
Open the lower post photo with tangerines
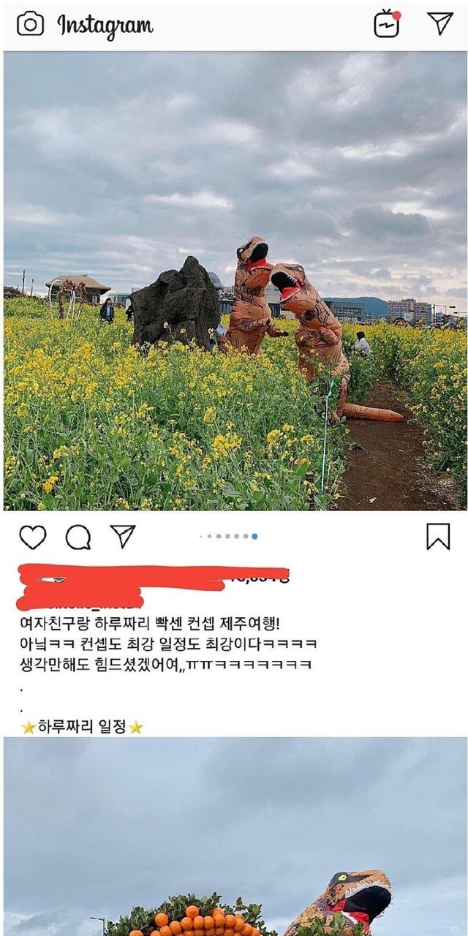pyautogui.click(x=235, y=837)
